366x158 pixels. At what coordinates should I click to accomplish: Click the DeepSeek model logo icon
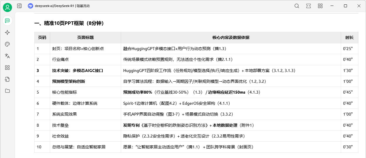pyautogui.click(x=30, y=6)
